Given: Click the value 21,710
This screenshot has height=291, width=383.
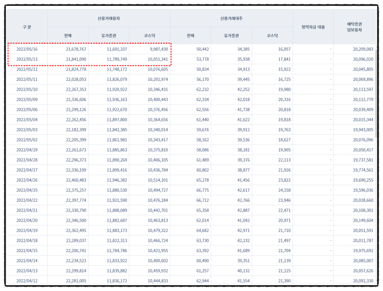Looking at the screenshot, I should point(284,230).
